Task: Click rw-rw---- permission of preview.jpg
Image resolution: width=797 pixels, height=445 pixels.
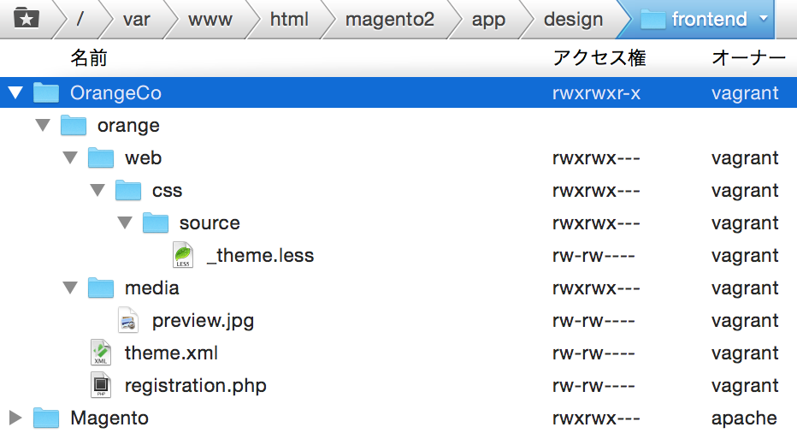Action: (593, 321)
